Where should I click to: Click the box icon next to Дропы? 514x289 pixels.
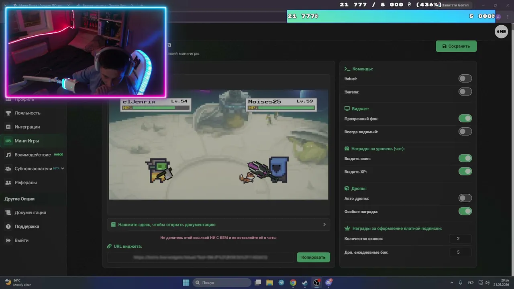(347, 188)
